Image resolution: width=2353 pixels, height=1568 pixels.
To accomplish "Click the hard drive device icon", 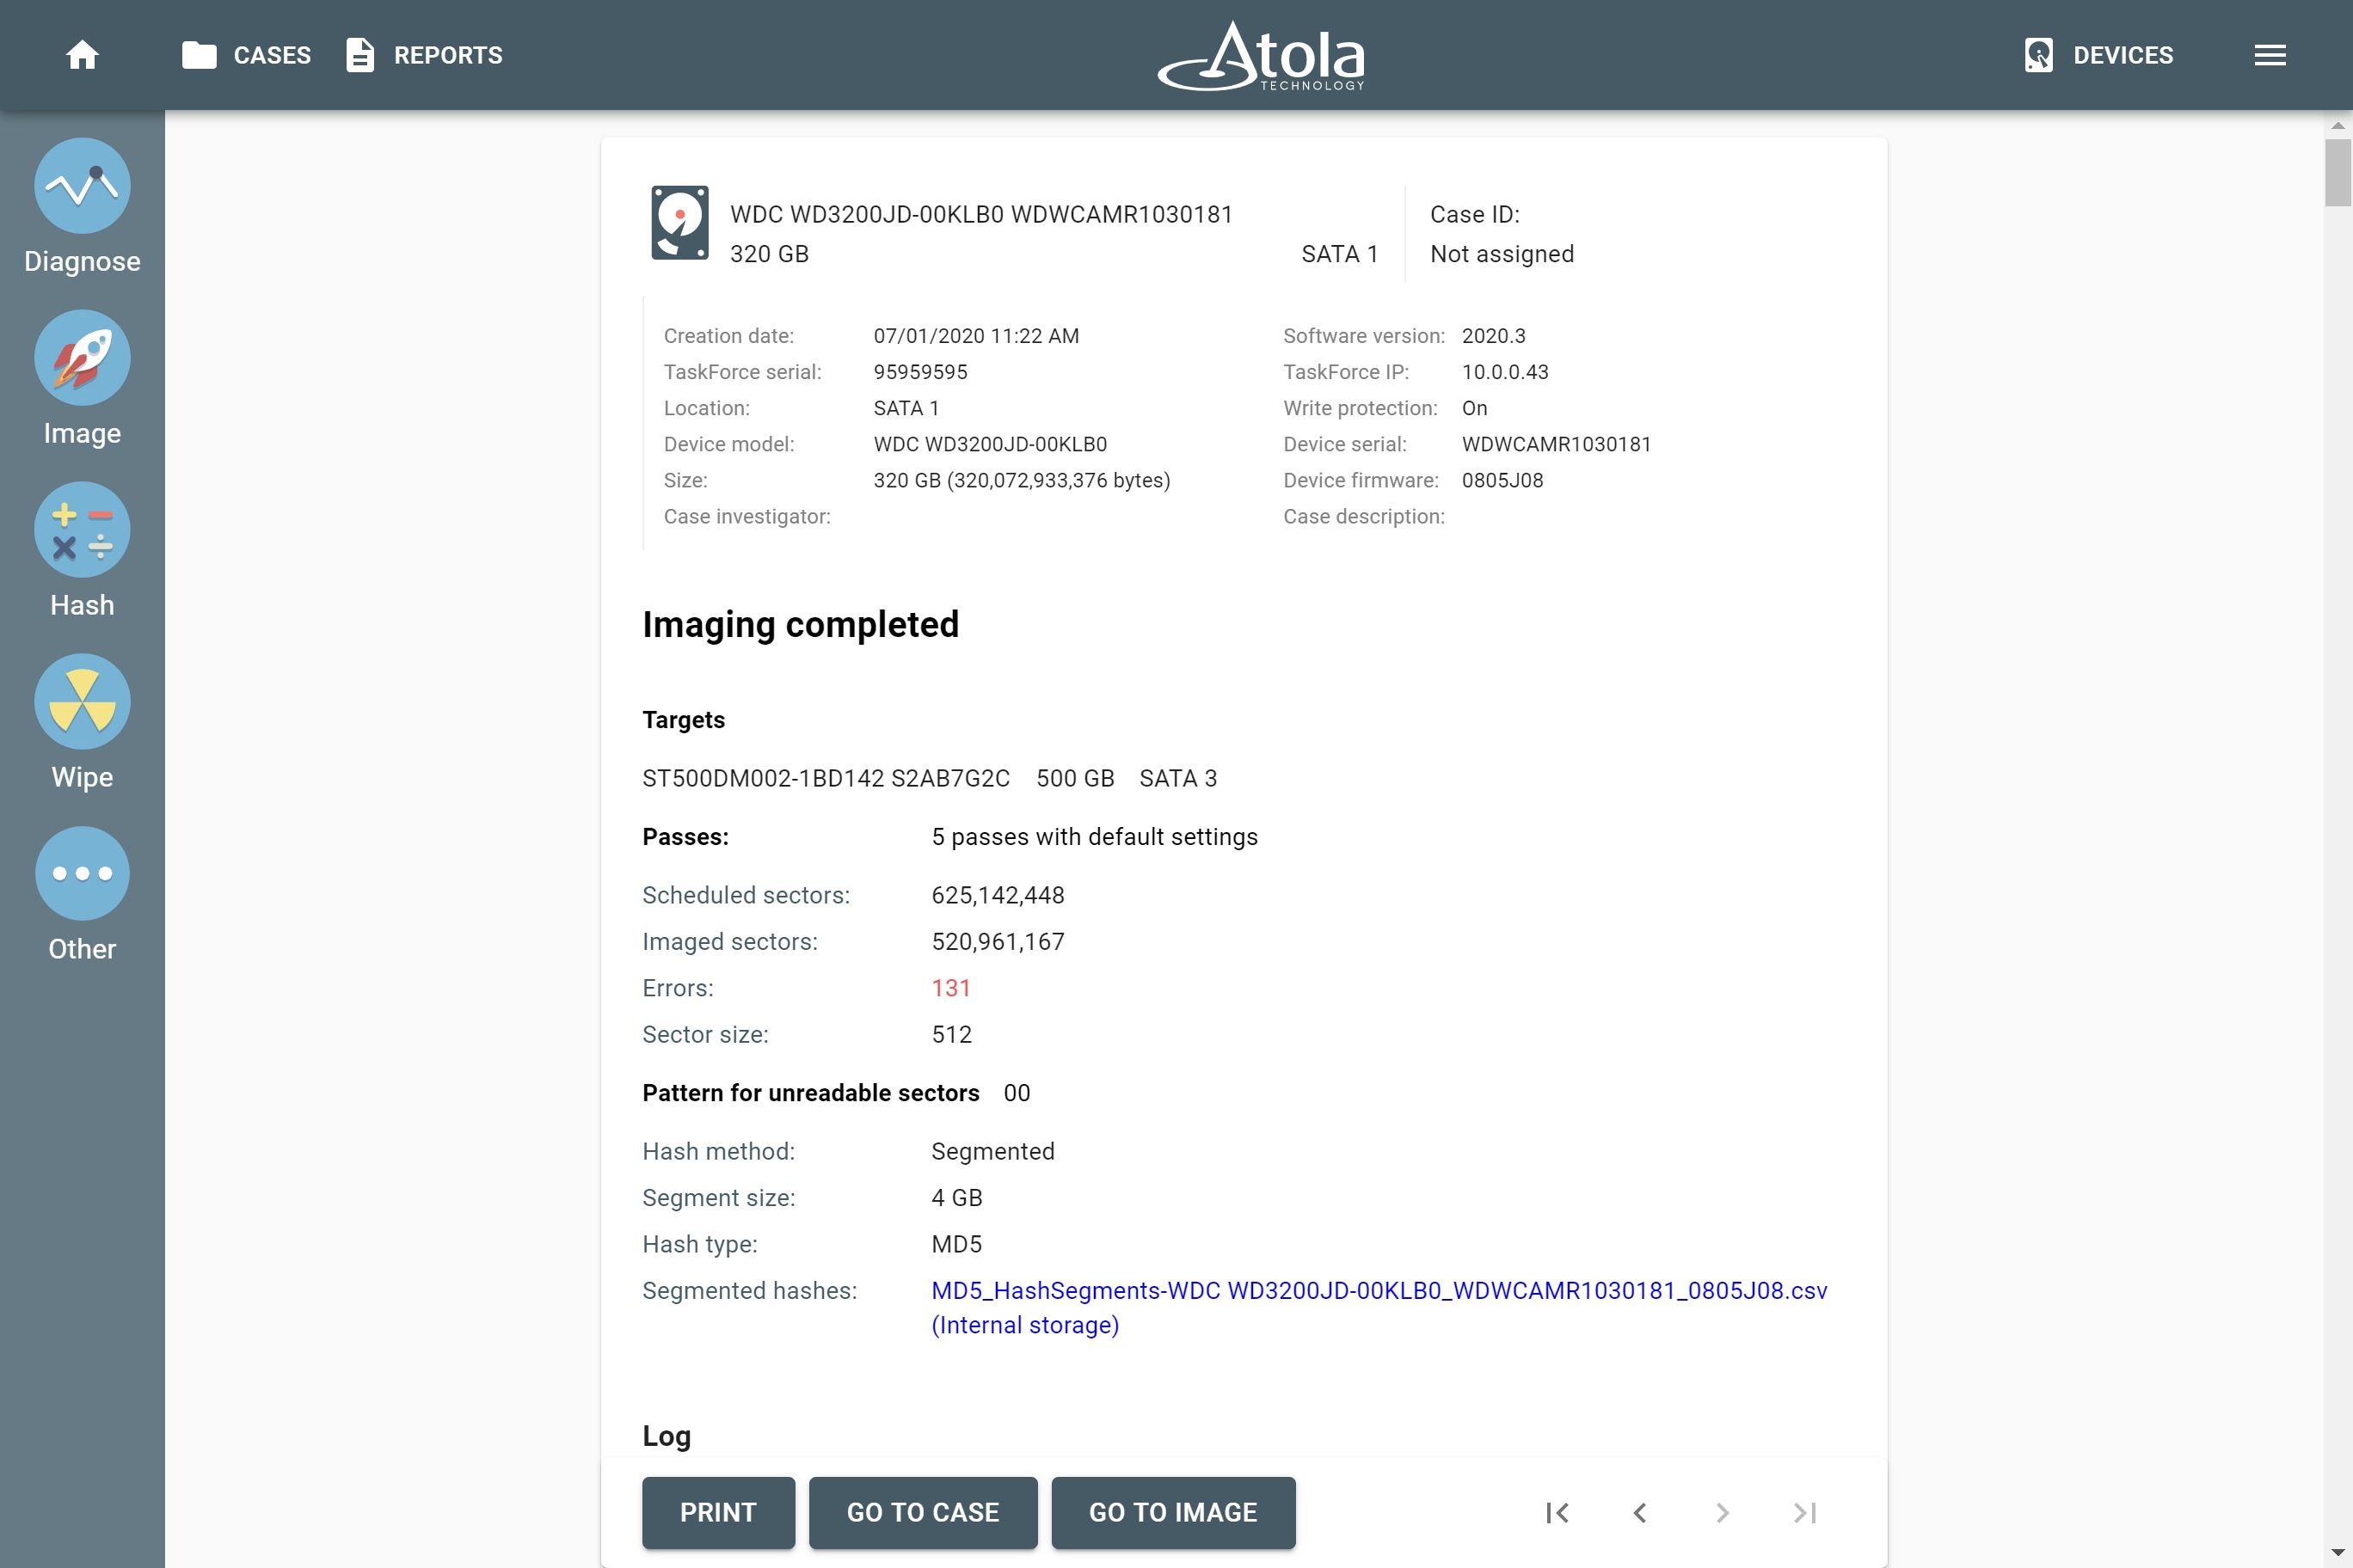I will [x=680, y=222].
